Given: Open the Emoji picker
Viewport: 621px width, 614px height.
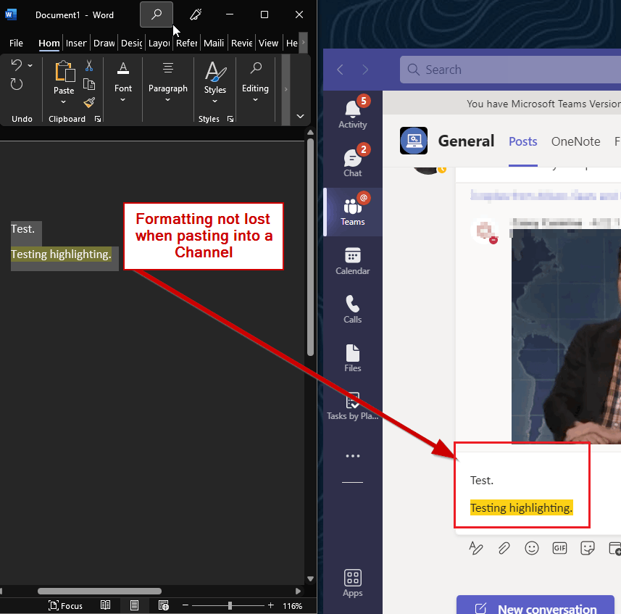Looking at the screenshot, I should click(x=531, y=548).
